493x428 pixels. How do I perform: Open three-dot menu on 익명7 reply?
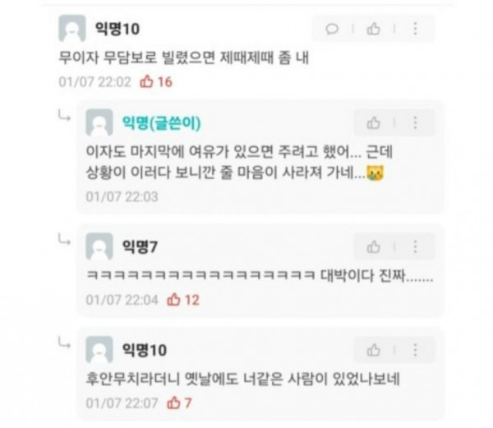[415, 246]
